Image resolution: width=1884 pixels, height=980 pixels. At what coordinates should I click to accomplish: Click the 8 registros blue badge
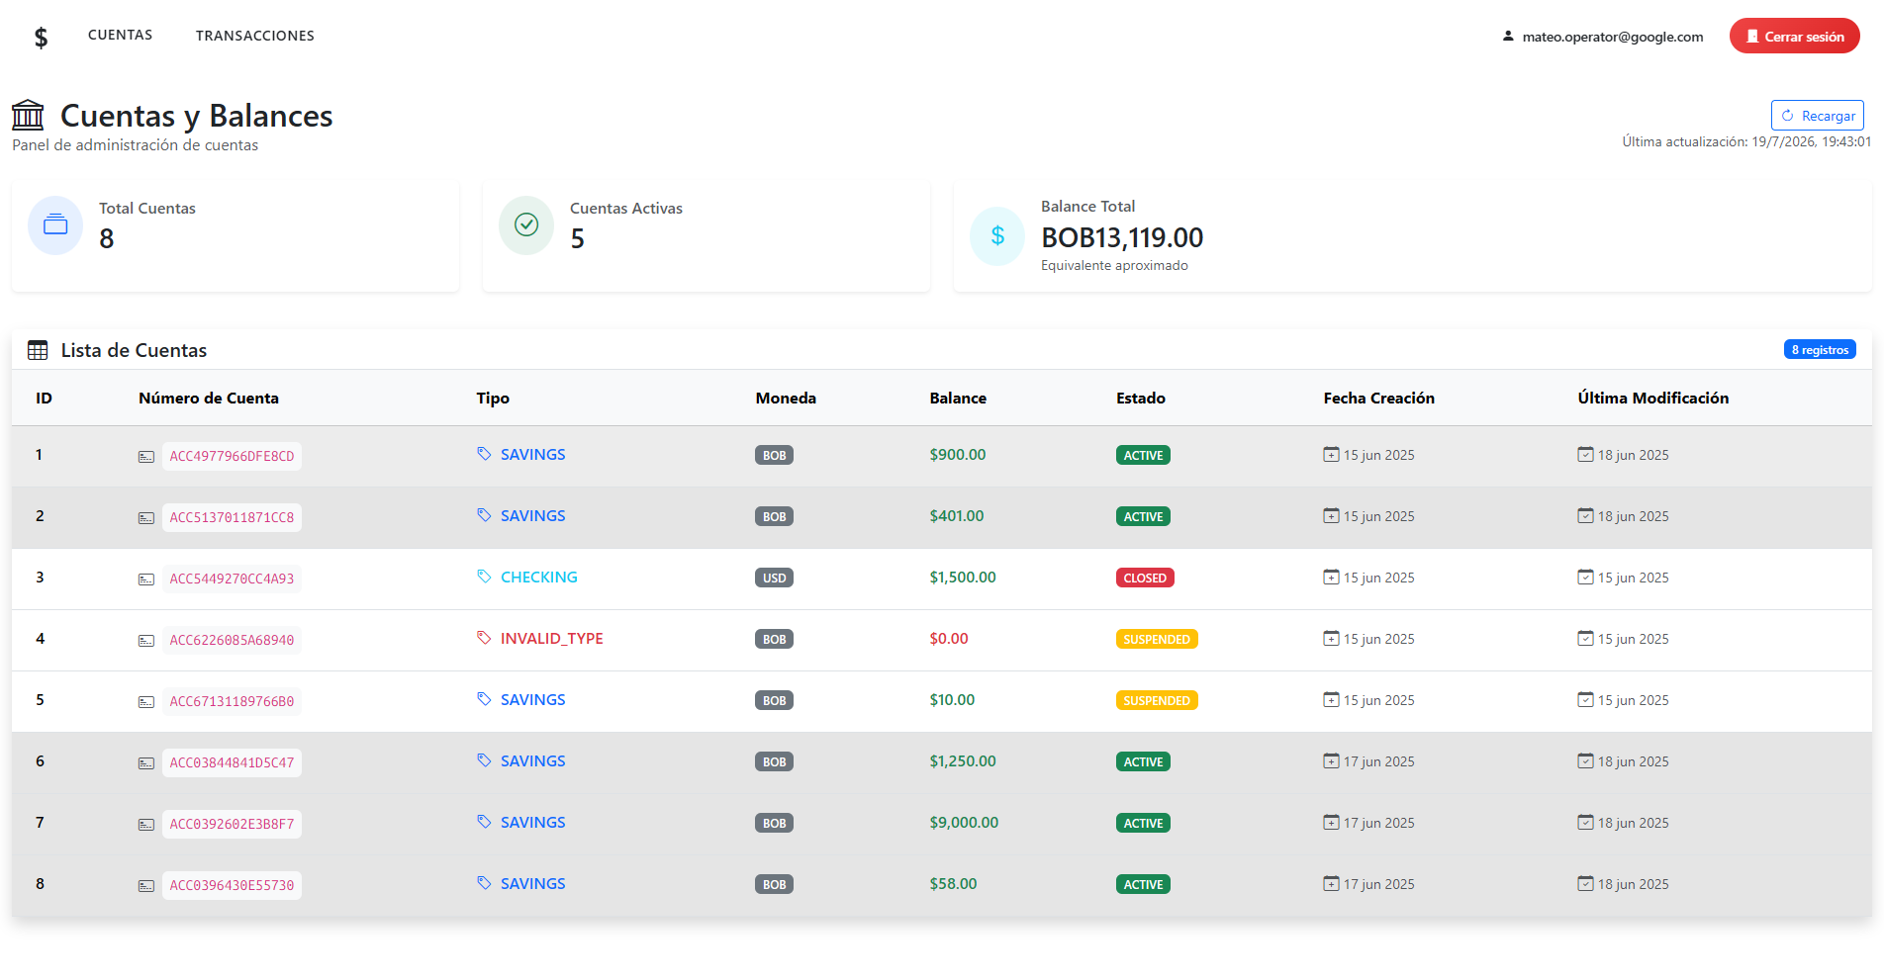coord(1820,350)
